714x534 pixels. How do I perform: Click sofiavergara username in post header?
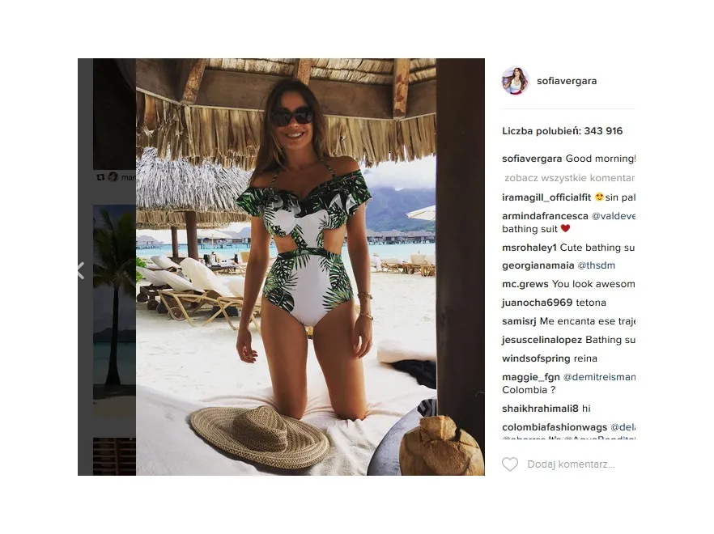567,81
